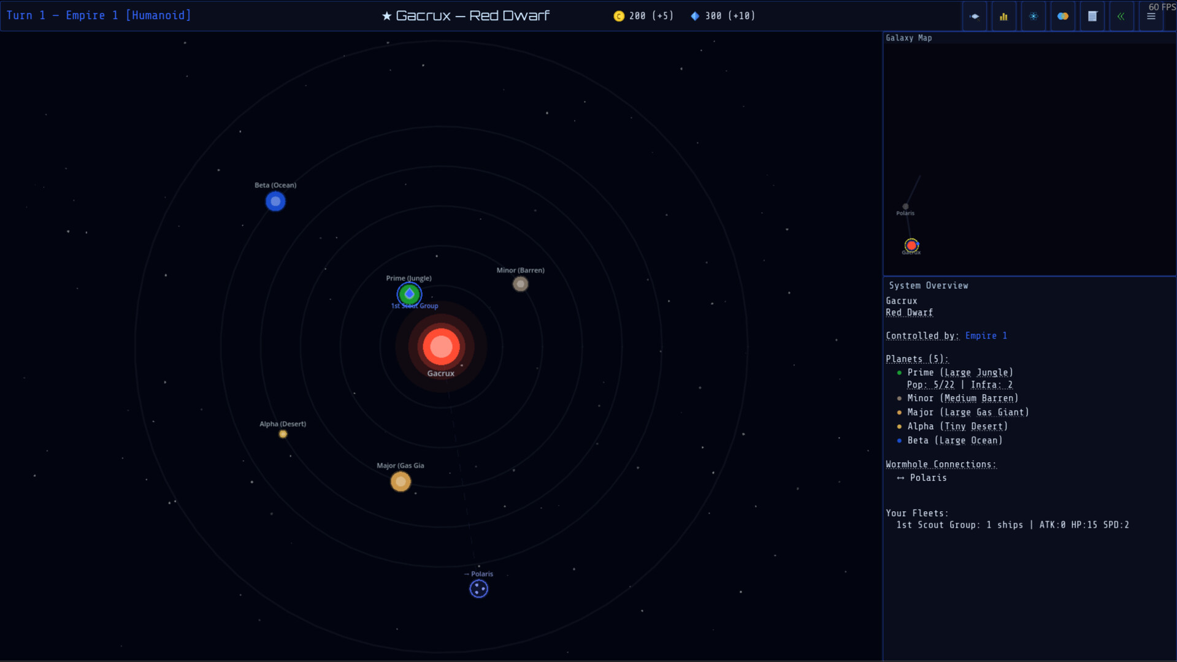Click the Polaris wormhole gate
The height and width of the screenshot is (662, 1177).
[478, 588]
